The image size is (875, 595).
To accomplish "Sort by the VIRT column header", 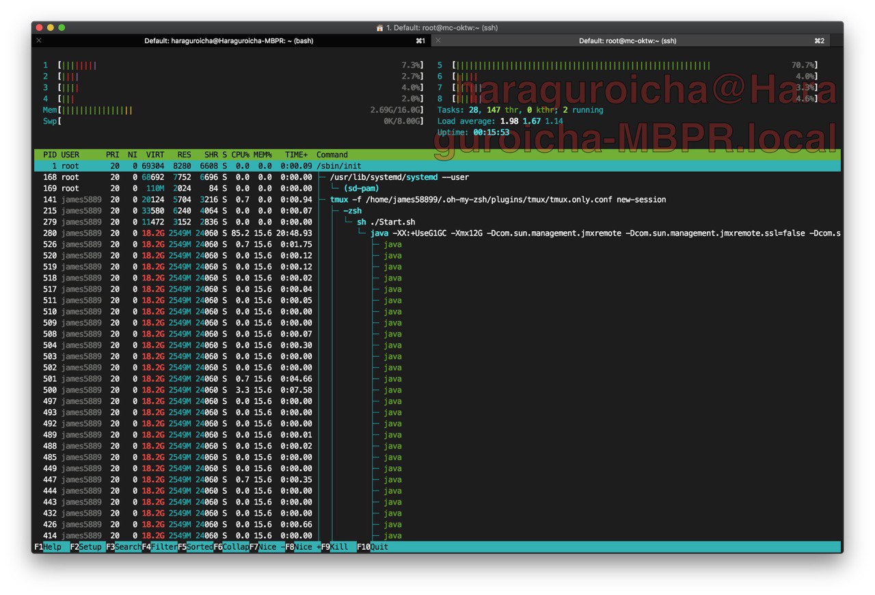I will (155, 155).
